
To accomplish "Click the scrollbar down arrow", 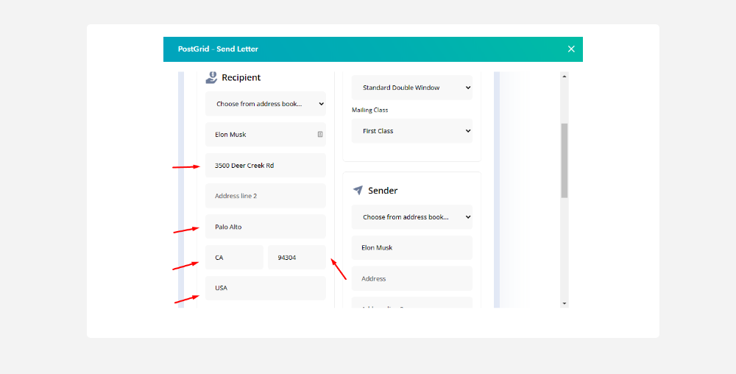I will click(x=565, y=303).
